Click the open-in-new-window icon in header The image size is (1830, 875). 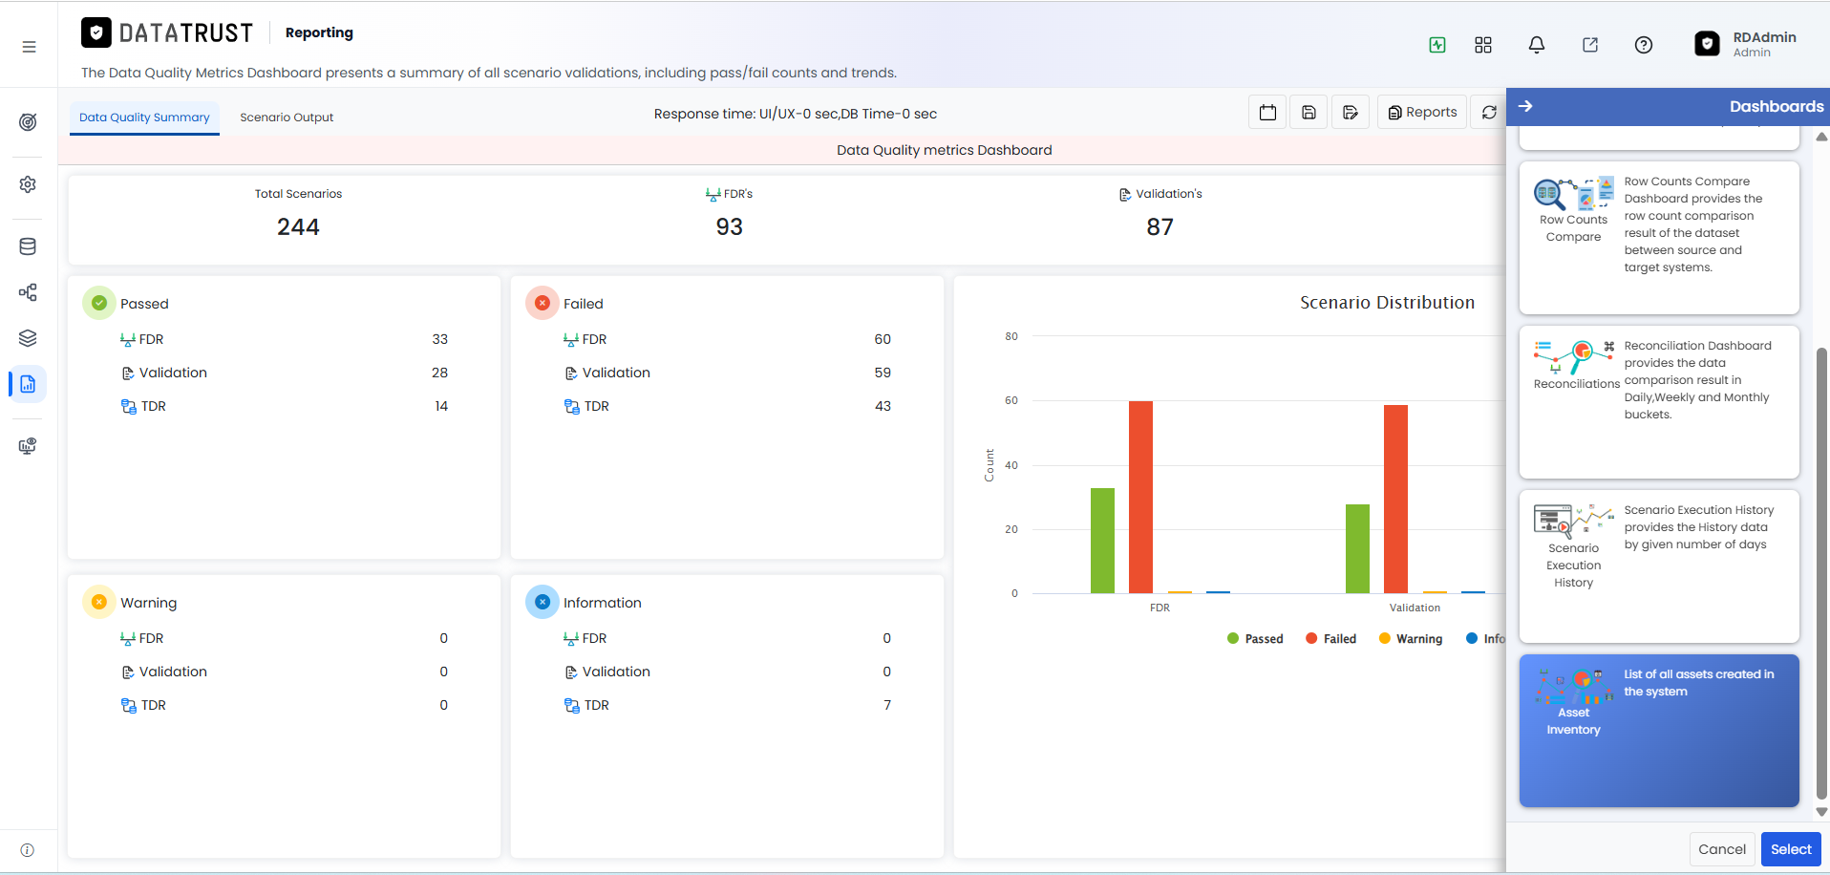click(x=1589, y=45)
